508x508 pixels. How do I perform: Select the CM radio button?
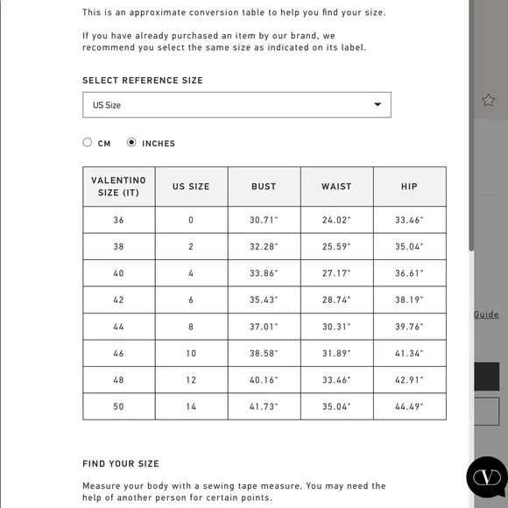[x=88, y=142]
